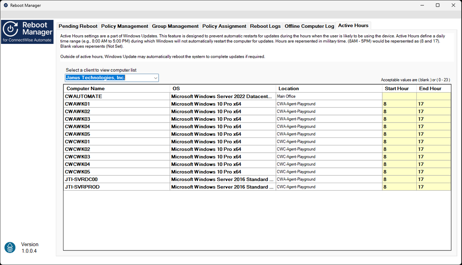Click the Location column header

(289, 88)
